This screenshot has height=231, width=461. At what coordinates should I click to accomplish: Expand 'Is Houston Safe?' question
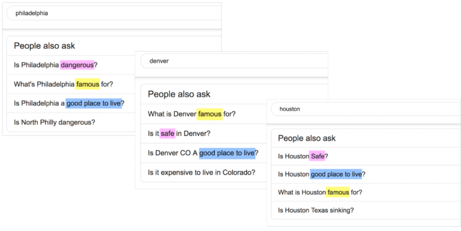coord(366,156)
